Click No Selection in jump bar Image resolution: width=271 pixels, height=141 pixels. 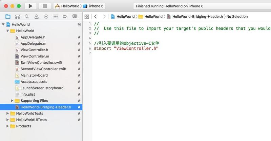coord(237,16)
